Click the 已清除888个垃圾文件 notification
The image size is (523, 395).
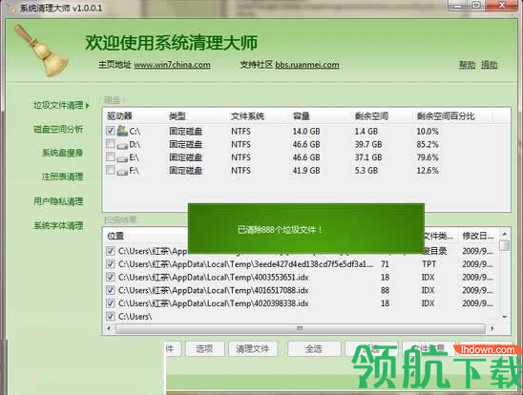tap(306, 229)
